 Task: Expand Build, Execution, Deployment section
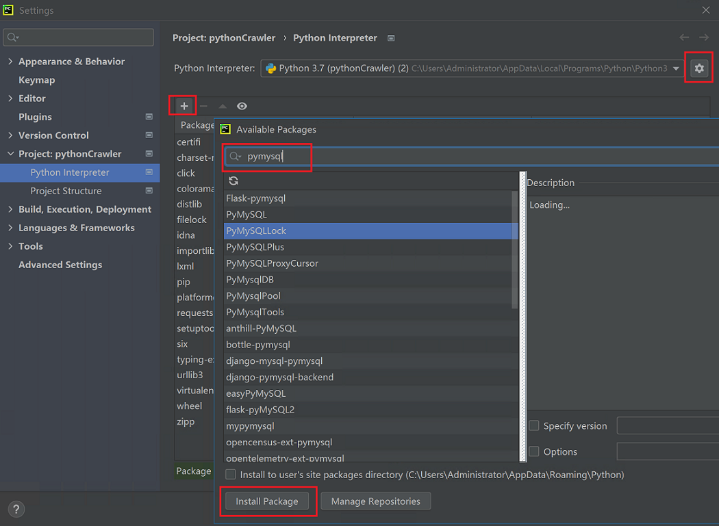10,209
